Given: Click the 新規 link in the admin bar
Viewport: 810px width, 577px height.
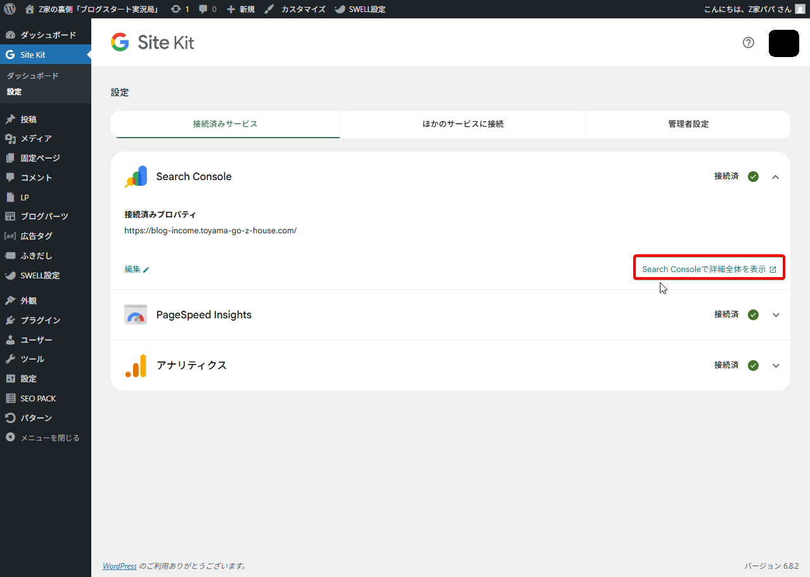Looking at the screenshot, I should pyautogui.click(x=247, y=10).
